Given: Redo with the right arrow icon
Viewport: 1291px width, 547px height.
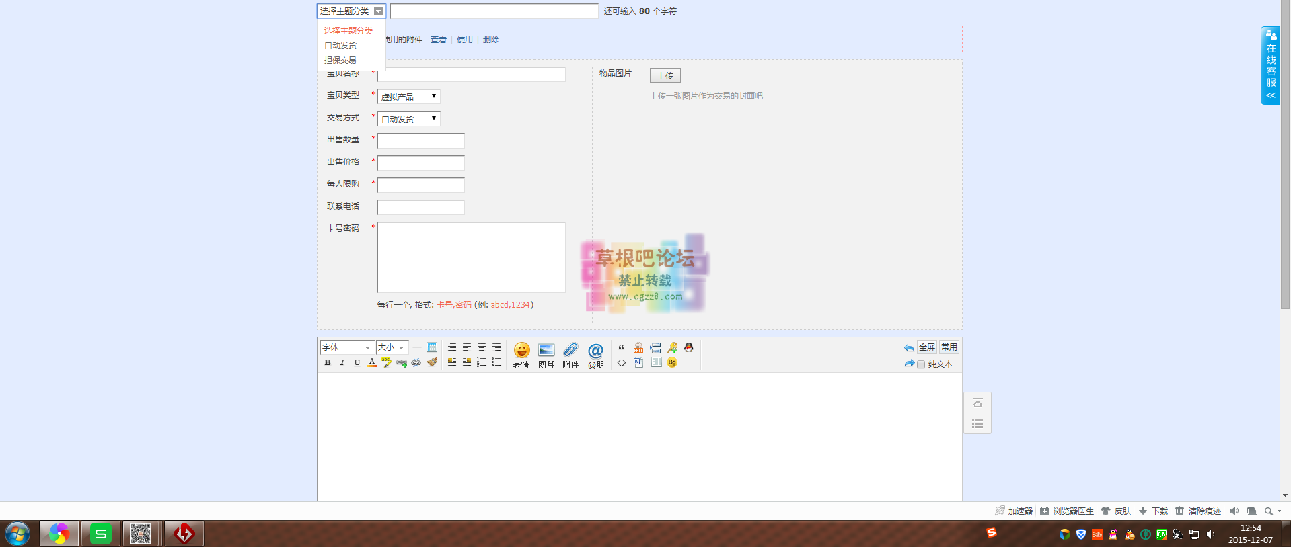Looking at the screenshot, I should 909,364.
